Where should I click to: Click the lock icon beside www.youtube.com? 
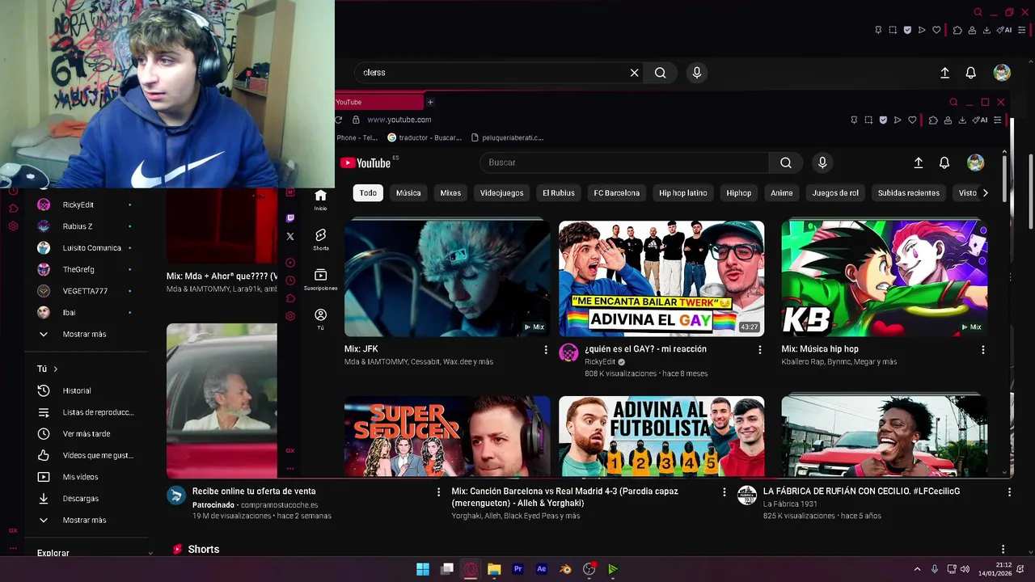click(356, 120)
